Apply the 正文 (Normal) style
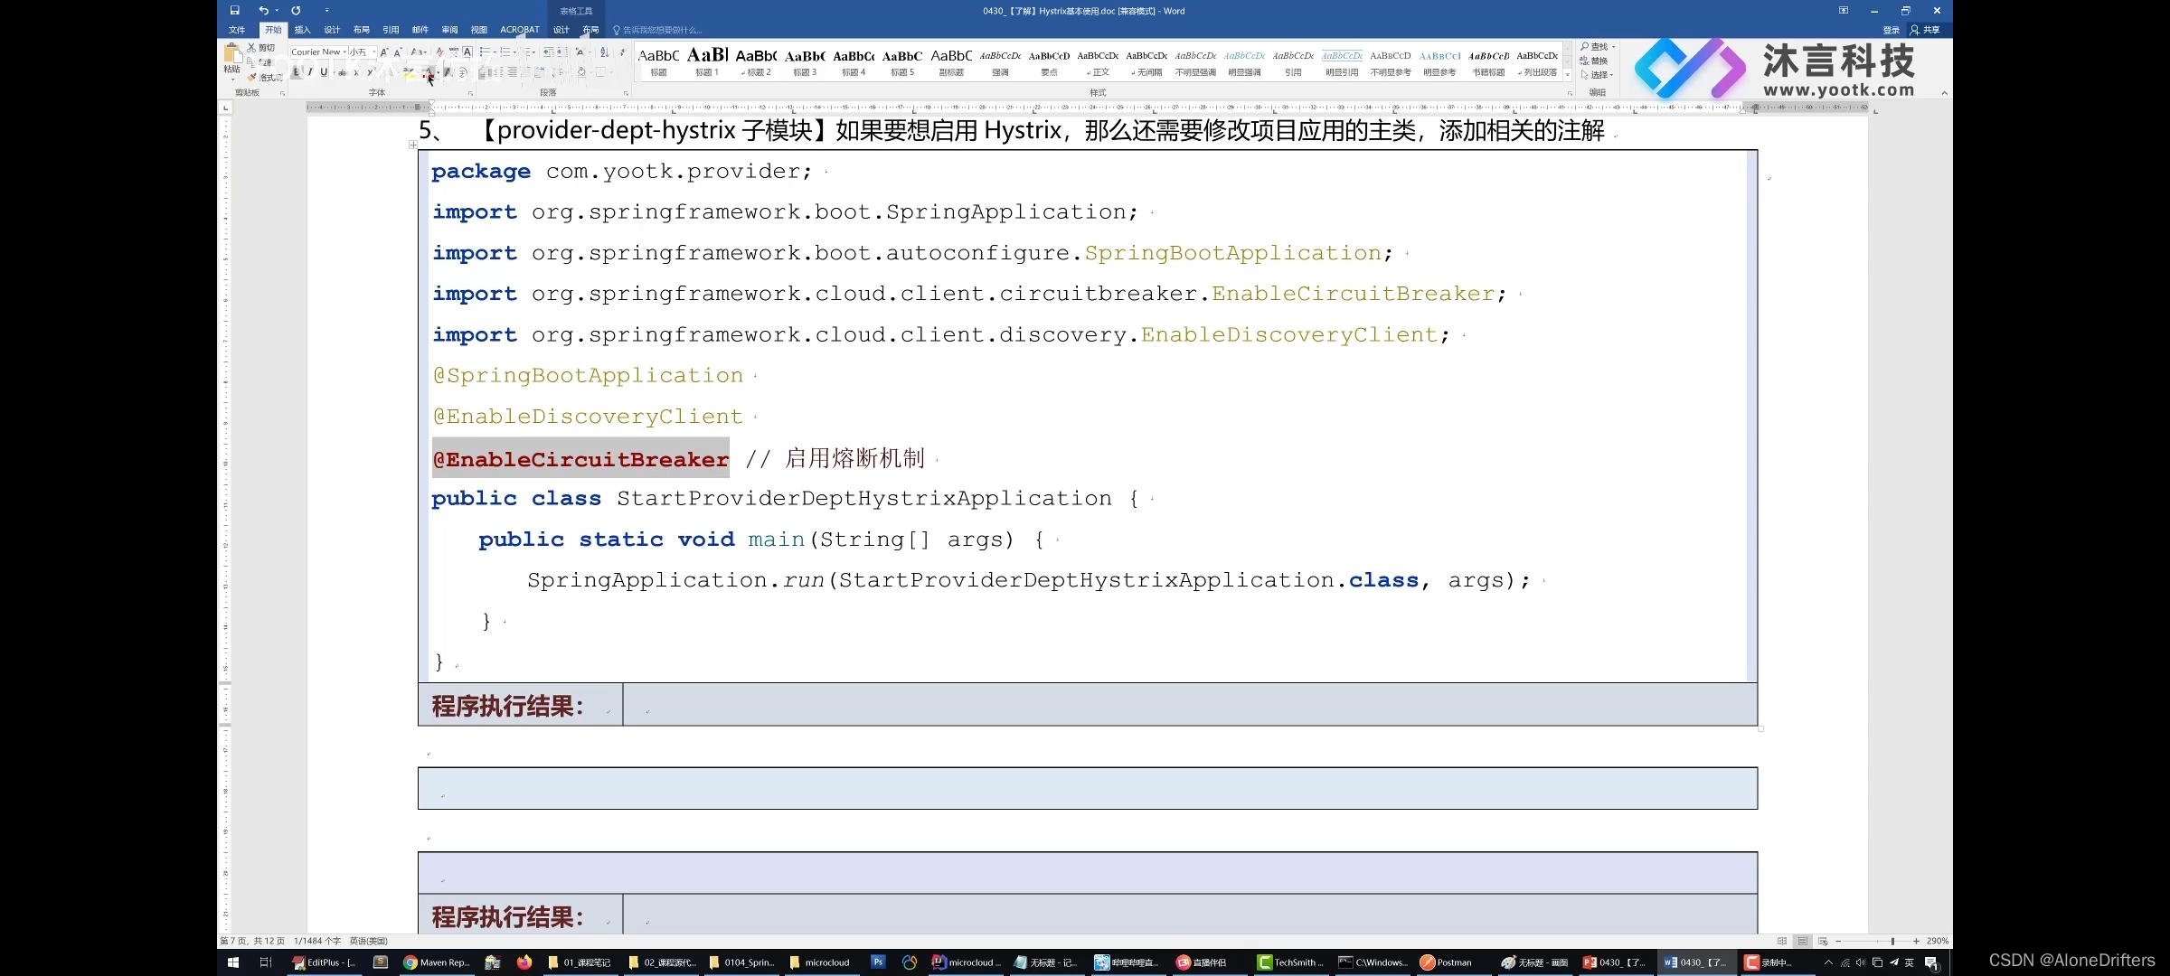 click(1098, 61)
